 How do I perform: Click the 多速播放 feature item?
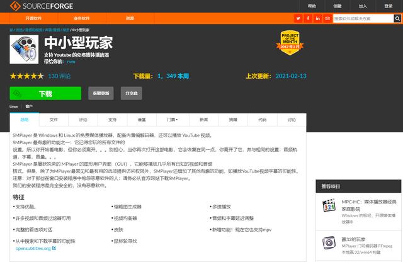(222, 207)
